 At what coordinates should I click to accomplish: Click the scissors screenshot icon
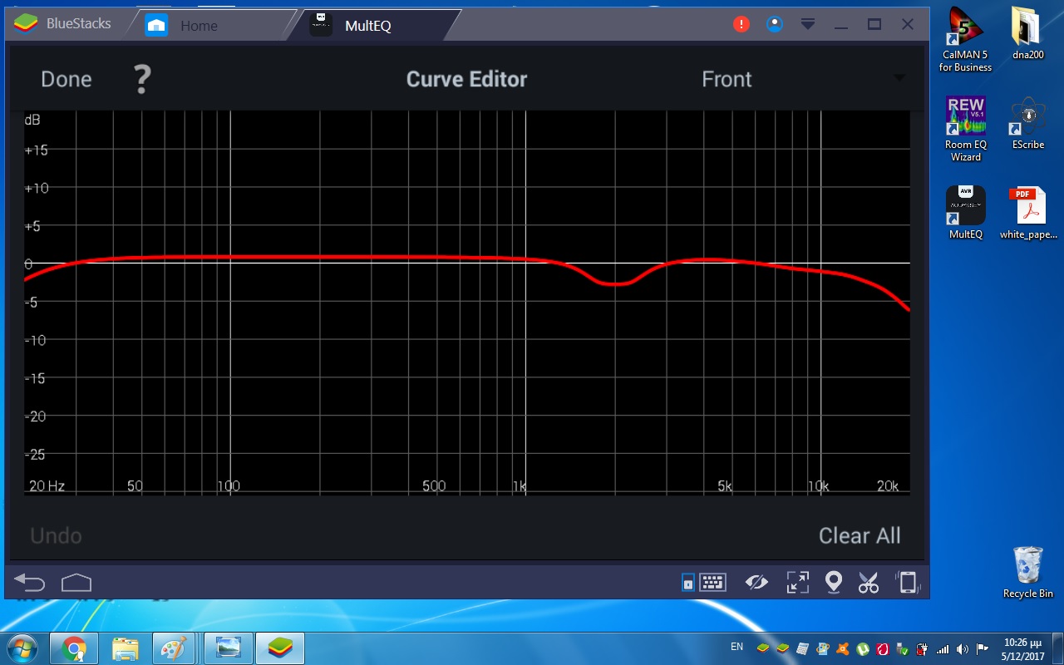tap(869, 583)
